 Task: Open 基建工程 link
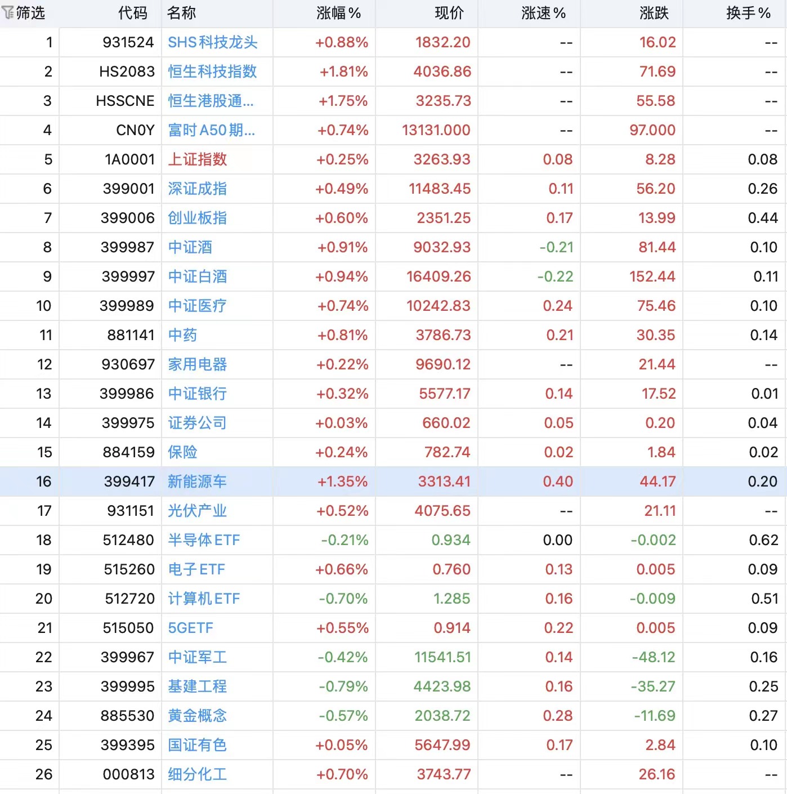coord(197,686)
